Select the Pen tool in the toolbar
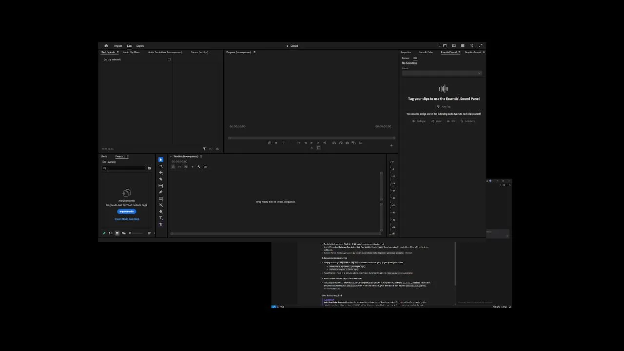The height and width of the screenshot is (351, 624). 161,192
